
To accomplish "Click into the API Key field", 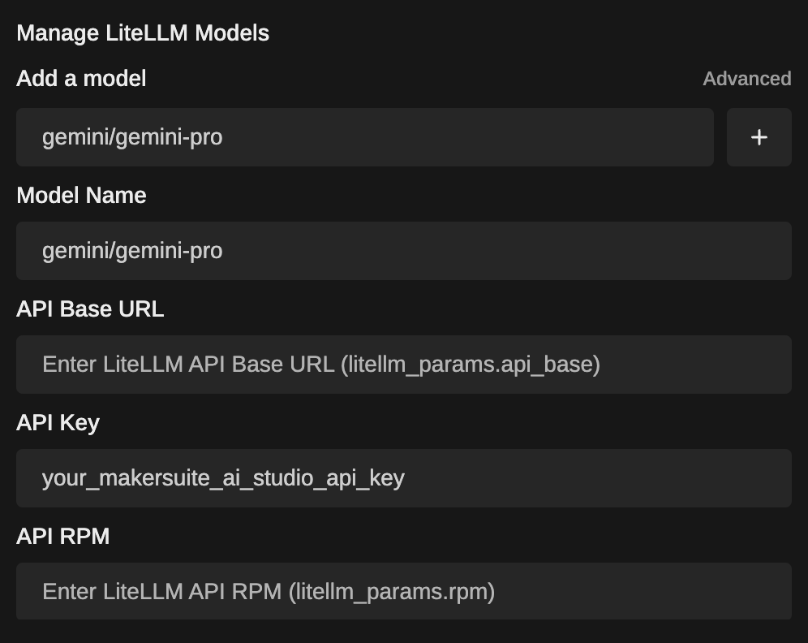I will 403,478.
